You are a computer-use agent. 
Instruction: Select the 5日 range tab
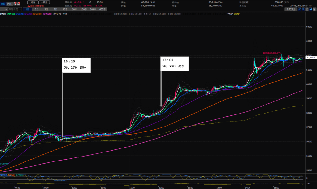tap(55, 9)
